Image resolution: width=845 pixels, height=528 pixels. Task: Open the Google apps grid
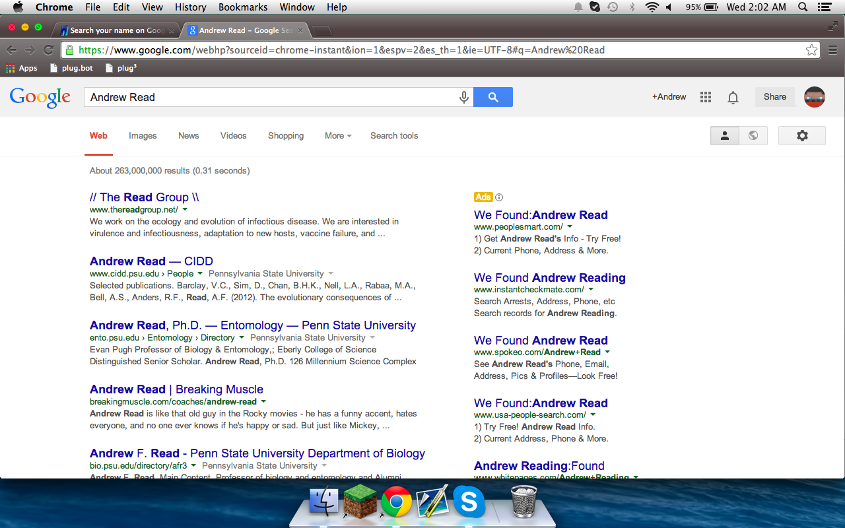point(706,97)
